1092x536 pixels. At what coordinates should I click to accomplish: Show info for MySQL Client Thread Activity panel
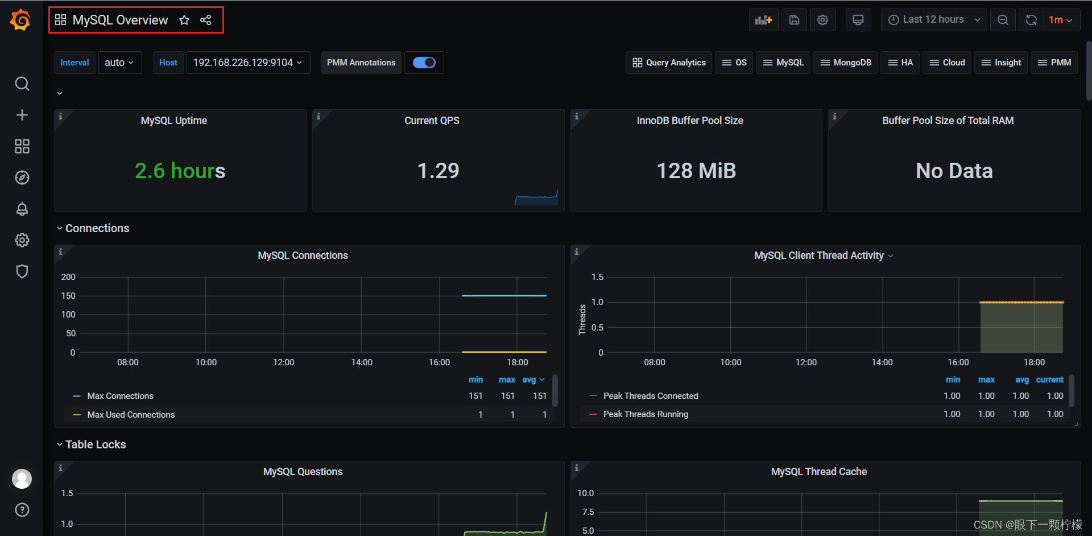click(x=577, y=251)
